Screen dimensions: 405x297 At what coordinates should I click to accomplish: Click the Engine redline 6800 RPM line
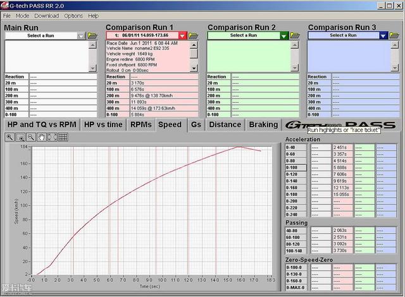[130, 59]
